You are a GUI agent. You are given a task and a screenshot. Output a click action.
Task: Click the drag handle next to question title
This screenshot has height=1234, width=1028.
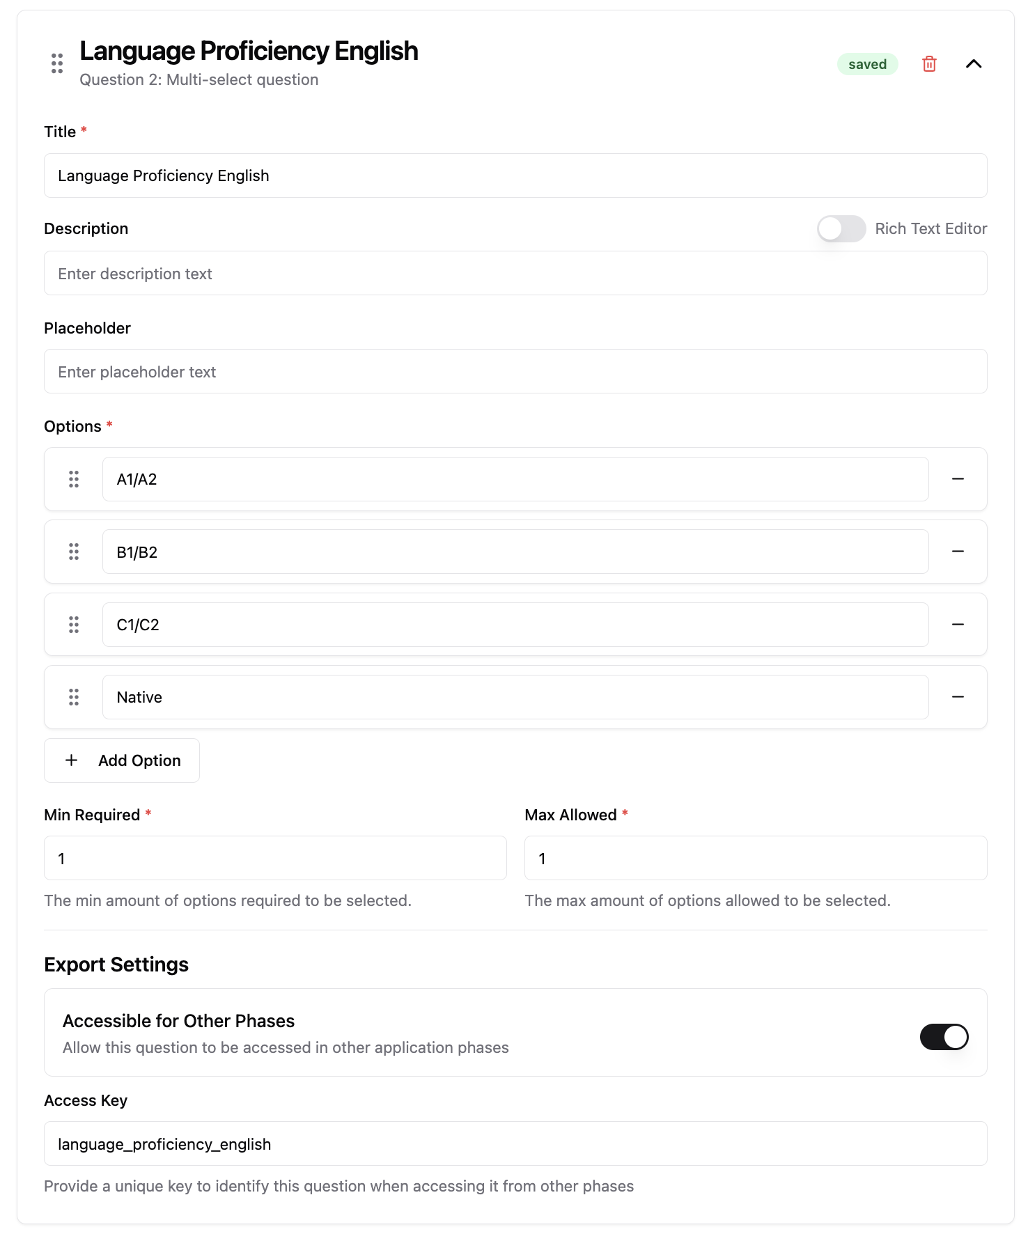[x=57, y=63]
